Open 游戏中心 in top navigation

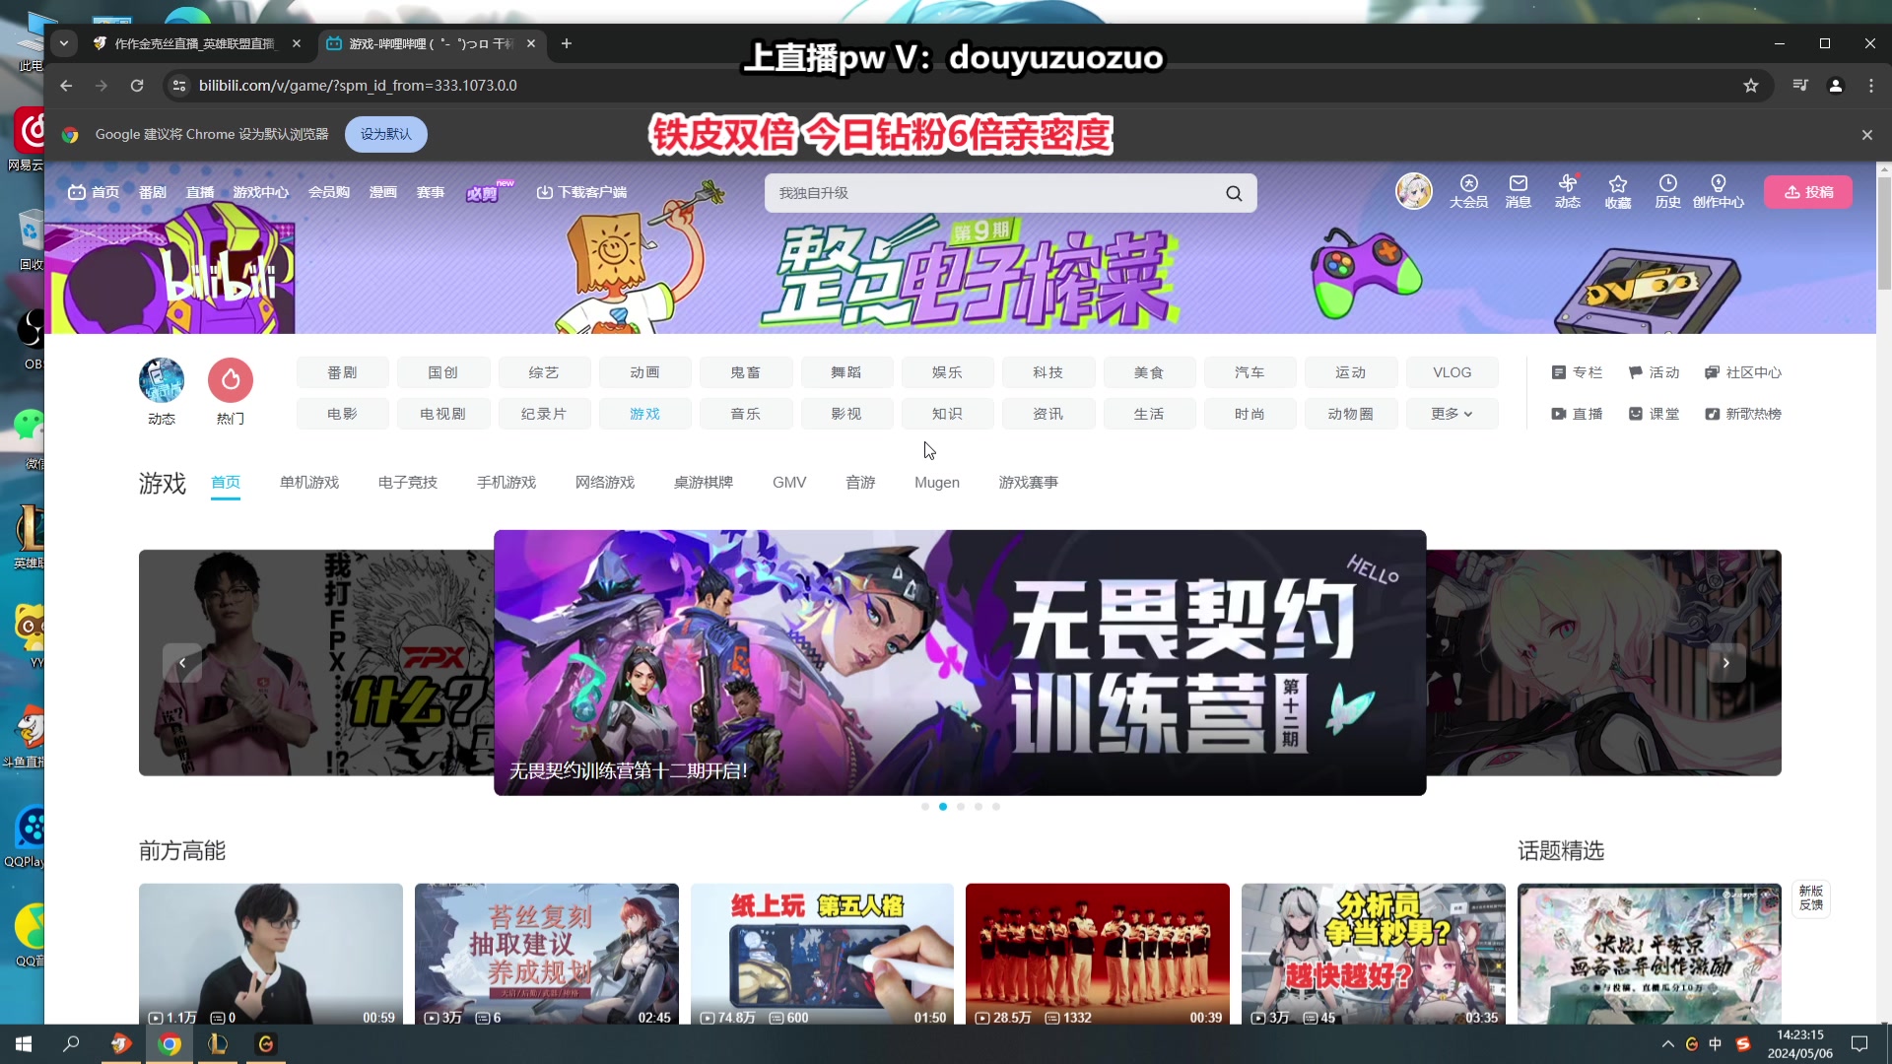(261, 193)
